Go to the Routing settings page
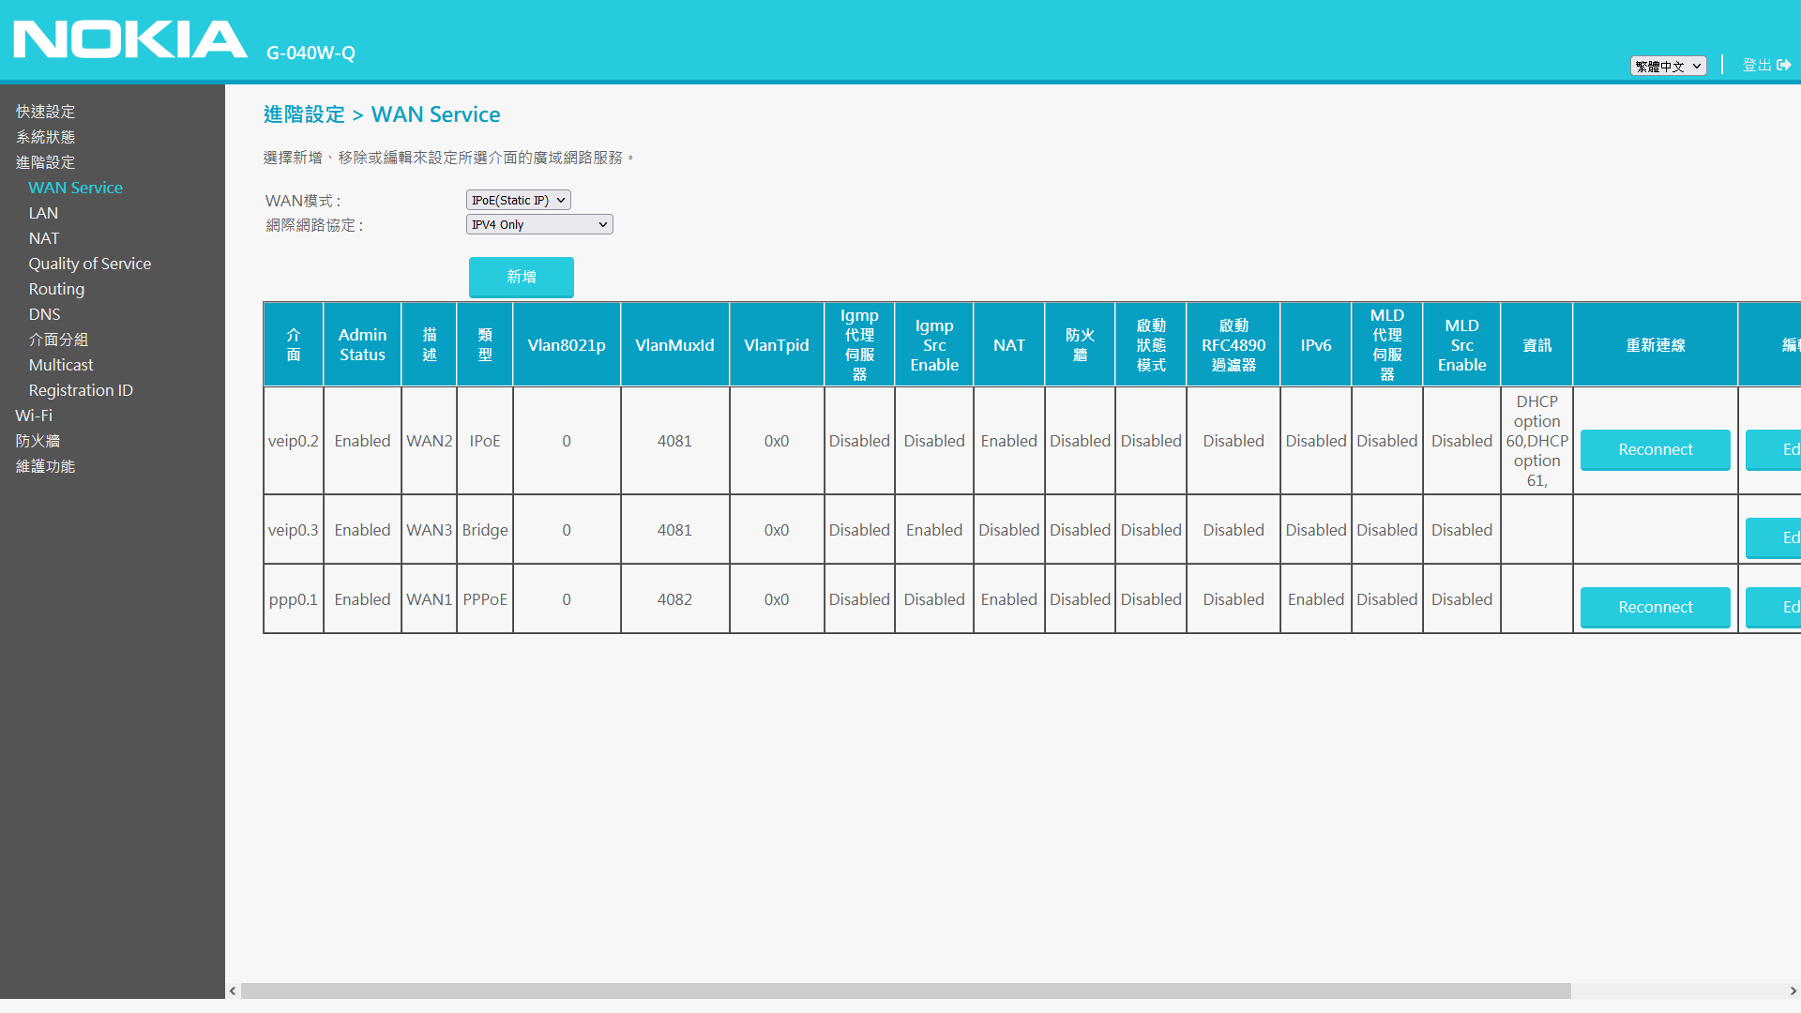The width and height of the screenshot is (1801, 1013). click(56, 289)
